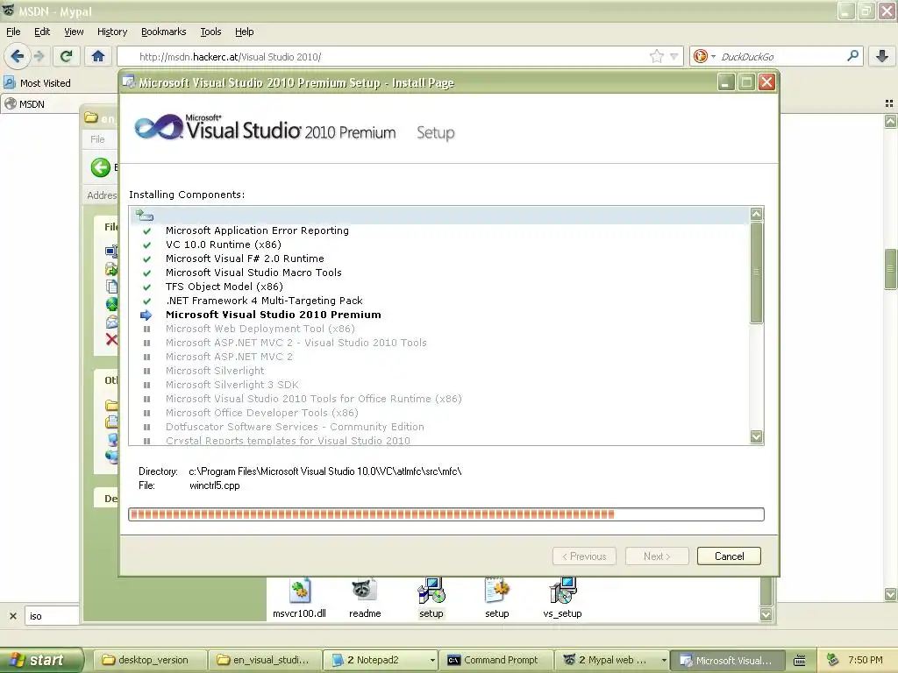Click the Visual Studio infinity logo
Viewport: 898px width, 673px height.
point(158,127)
